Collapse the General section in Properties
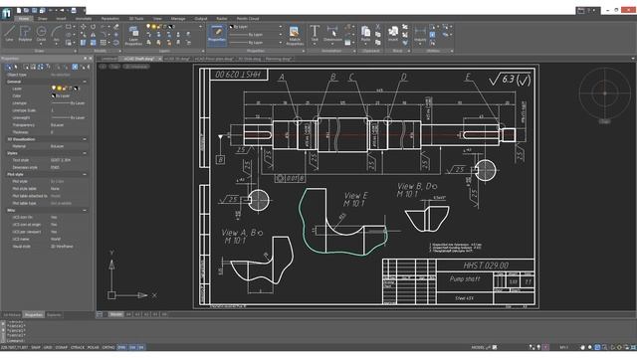 coord(85,82)
